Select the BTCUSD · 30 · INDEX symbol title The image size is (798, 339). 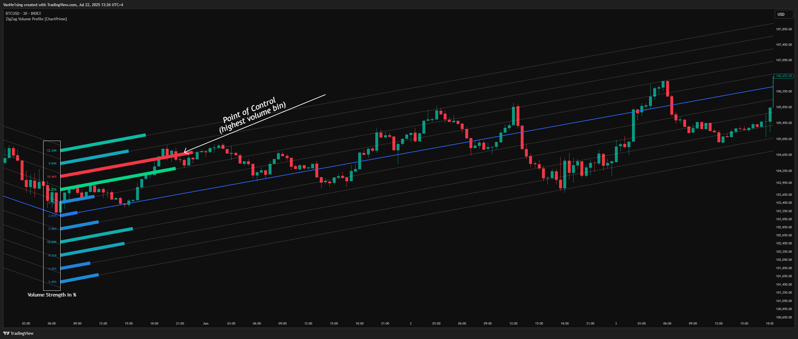pyautogui.click(x=24, y=14)
